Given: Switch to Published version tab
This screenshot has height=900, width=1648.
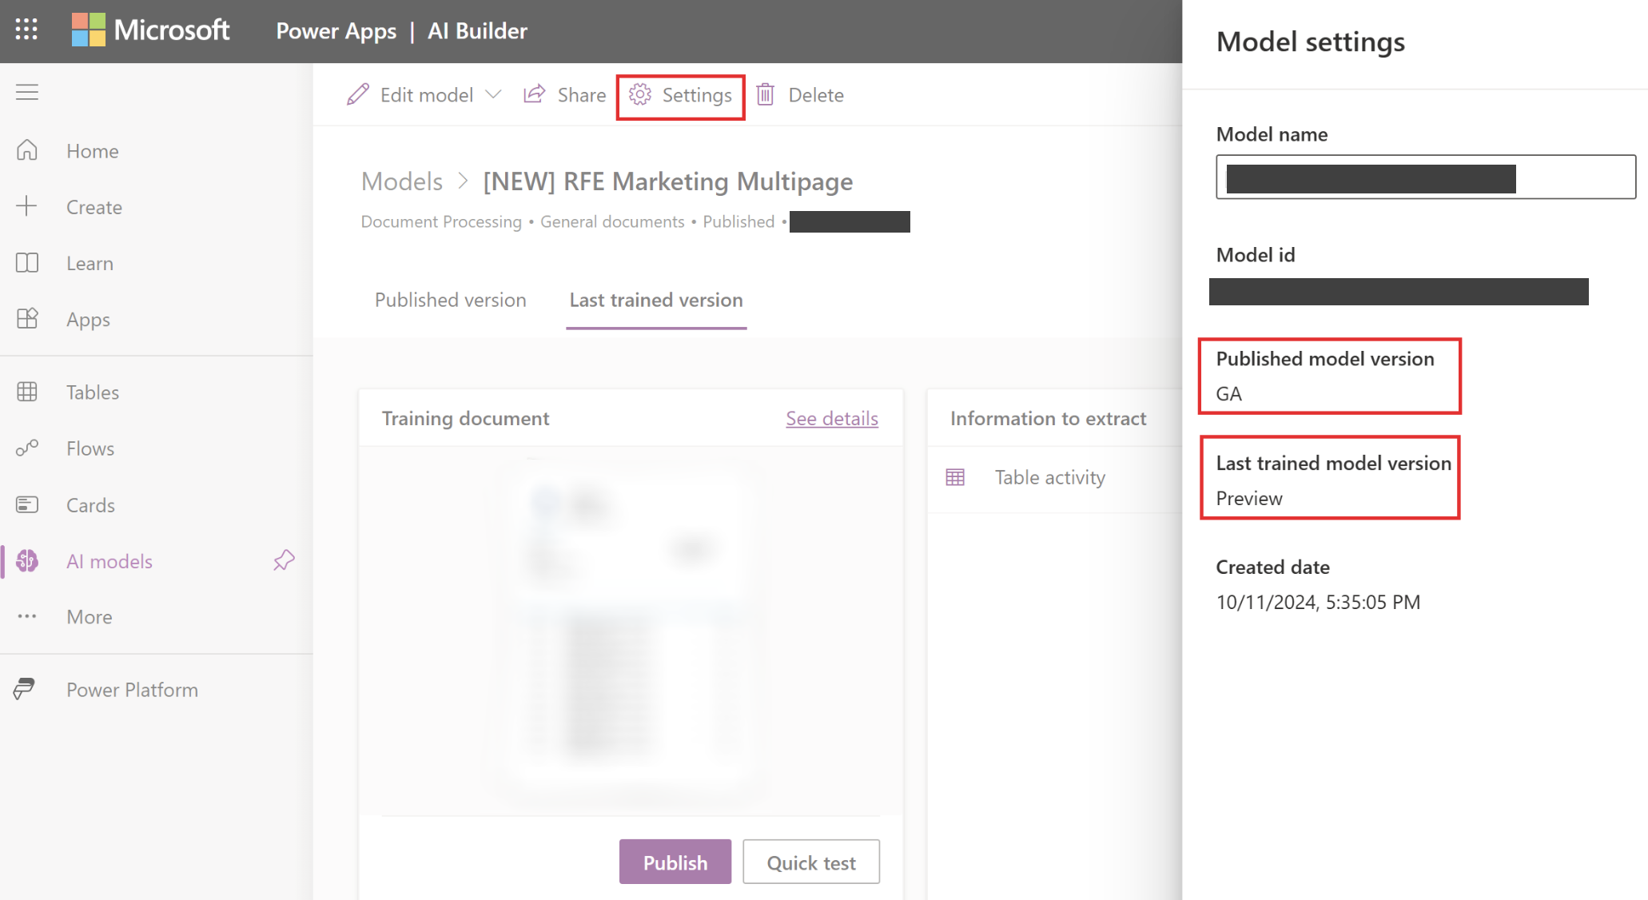Looking at the screenshot, I should pos(450,299).
